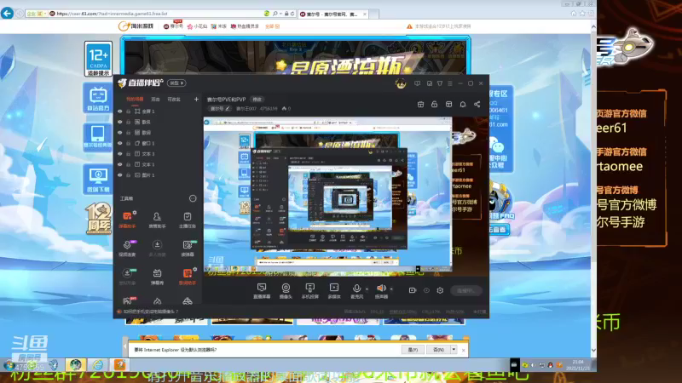
Task: Click the padlock icon above preview
Action: coord(434,104)
